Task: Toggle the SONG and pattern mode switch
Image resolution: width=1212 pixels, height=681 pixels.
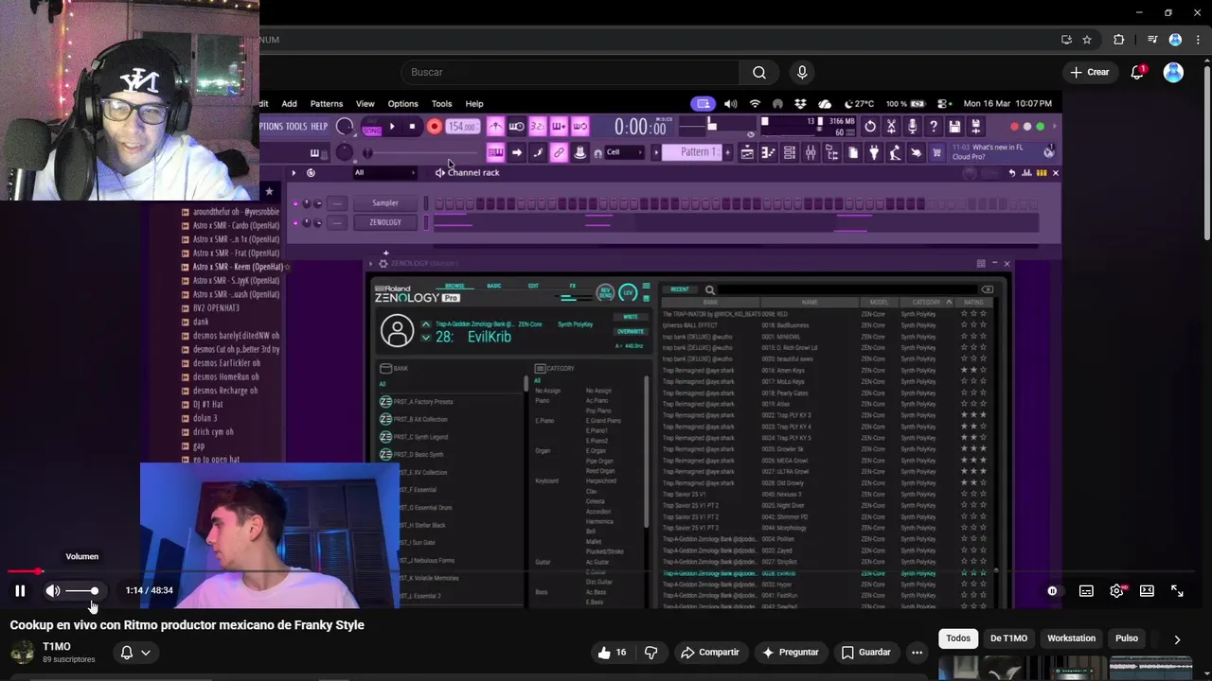Action: click(371, 128)
